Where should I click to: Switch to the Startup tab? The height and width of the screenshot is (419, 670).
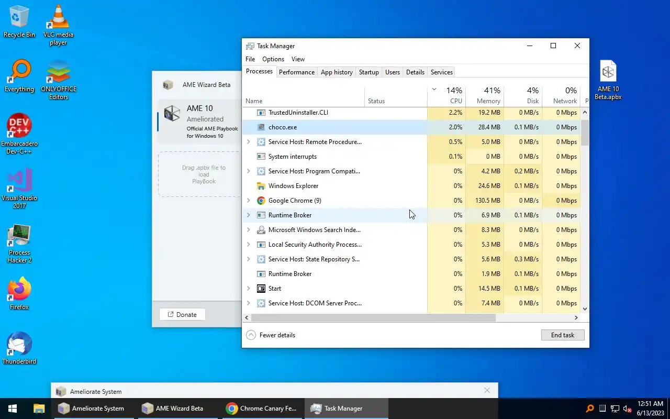[x=369, y=72]
